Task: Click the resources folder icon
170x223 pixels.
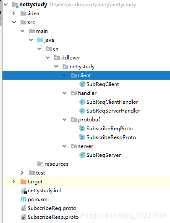Action: (x=40, y=164)
